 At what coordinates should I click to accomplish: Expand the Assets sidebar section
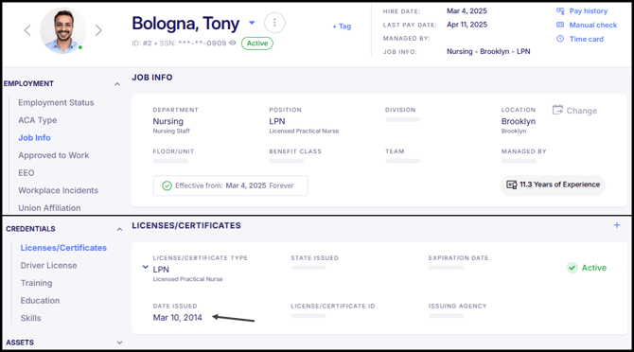119,343
